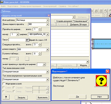
Task: Click the Нет button
Action: (100, 97)
